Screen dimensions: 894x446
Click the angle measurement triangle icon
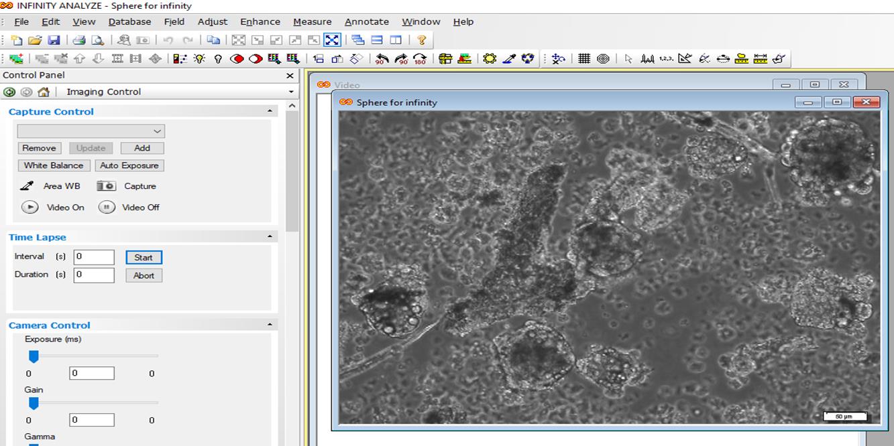(x=685, y=59)
